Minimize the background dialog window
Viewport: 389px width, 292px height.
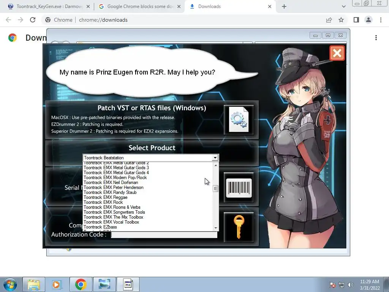[315, 35]
